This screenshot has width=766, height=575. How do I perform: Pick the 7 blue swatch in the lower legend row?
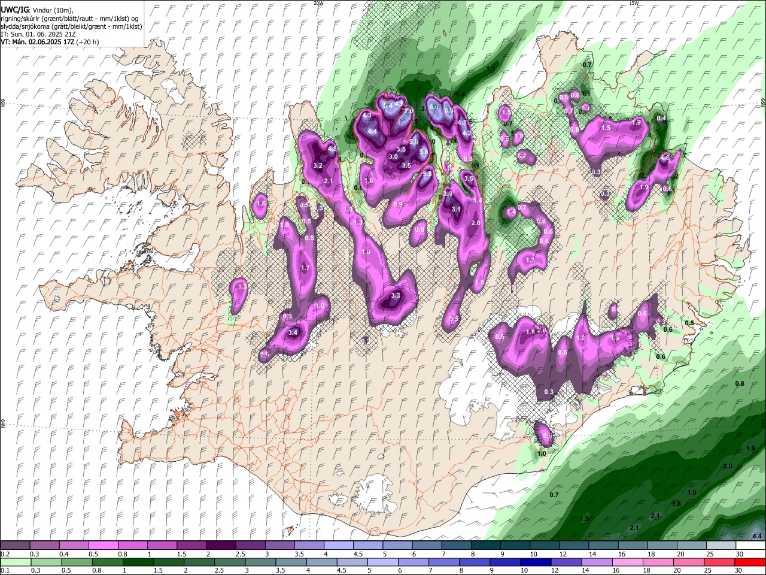point(444,562)
